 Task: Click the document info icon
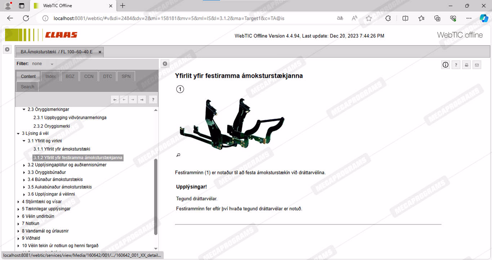coord(446,65)
